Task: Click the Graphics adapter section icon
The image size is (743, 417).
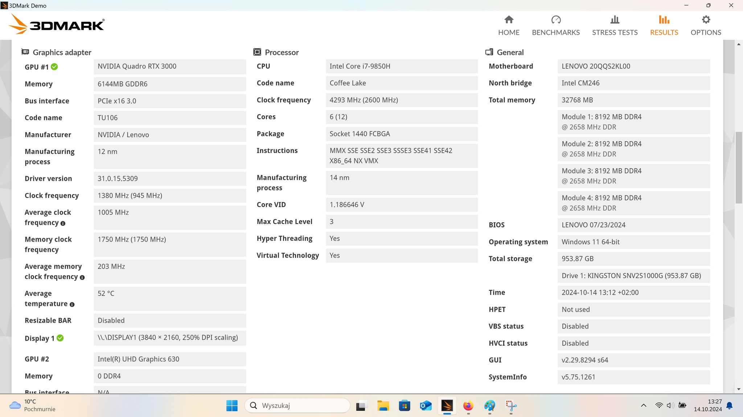Action: click(25, 52)
